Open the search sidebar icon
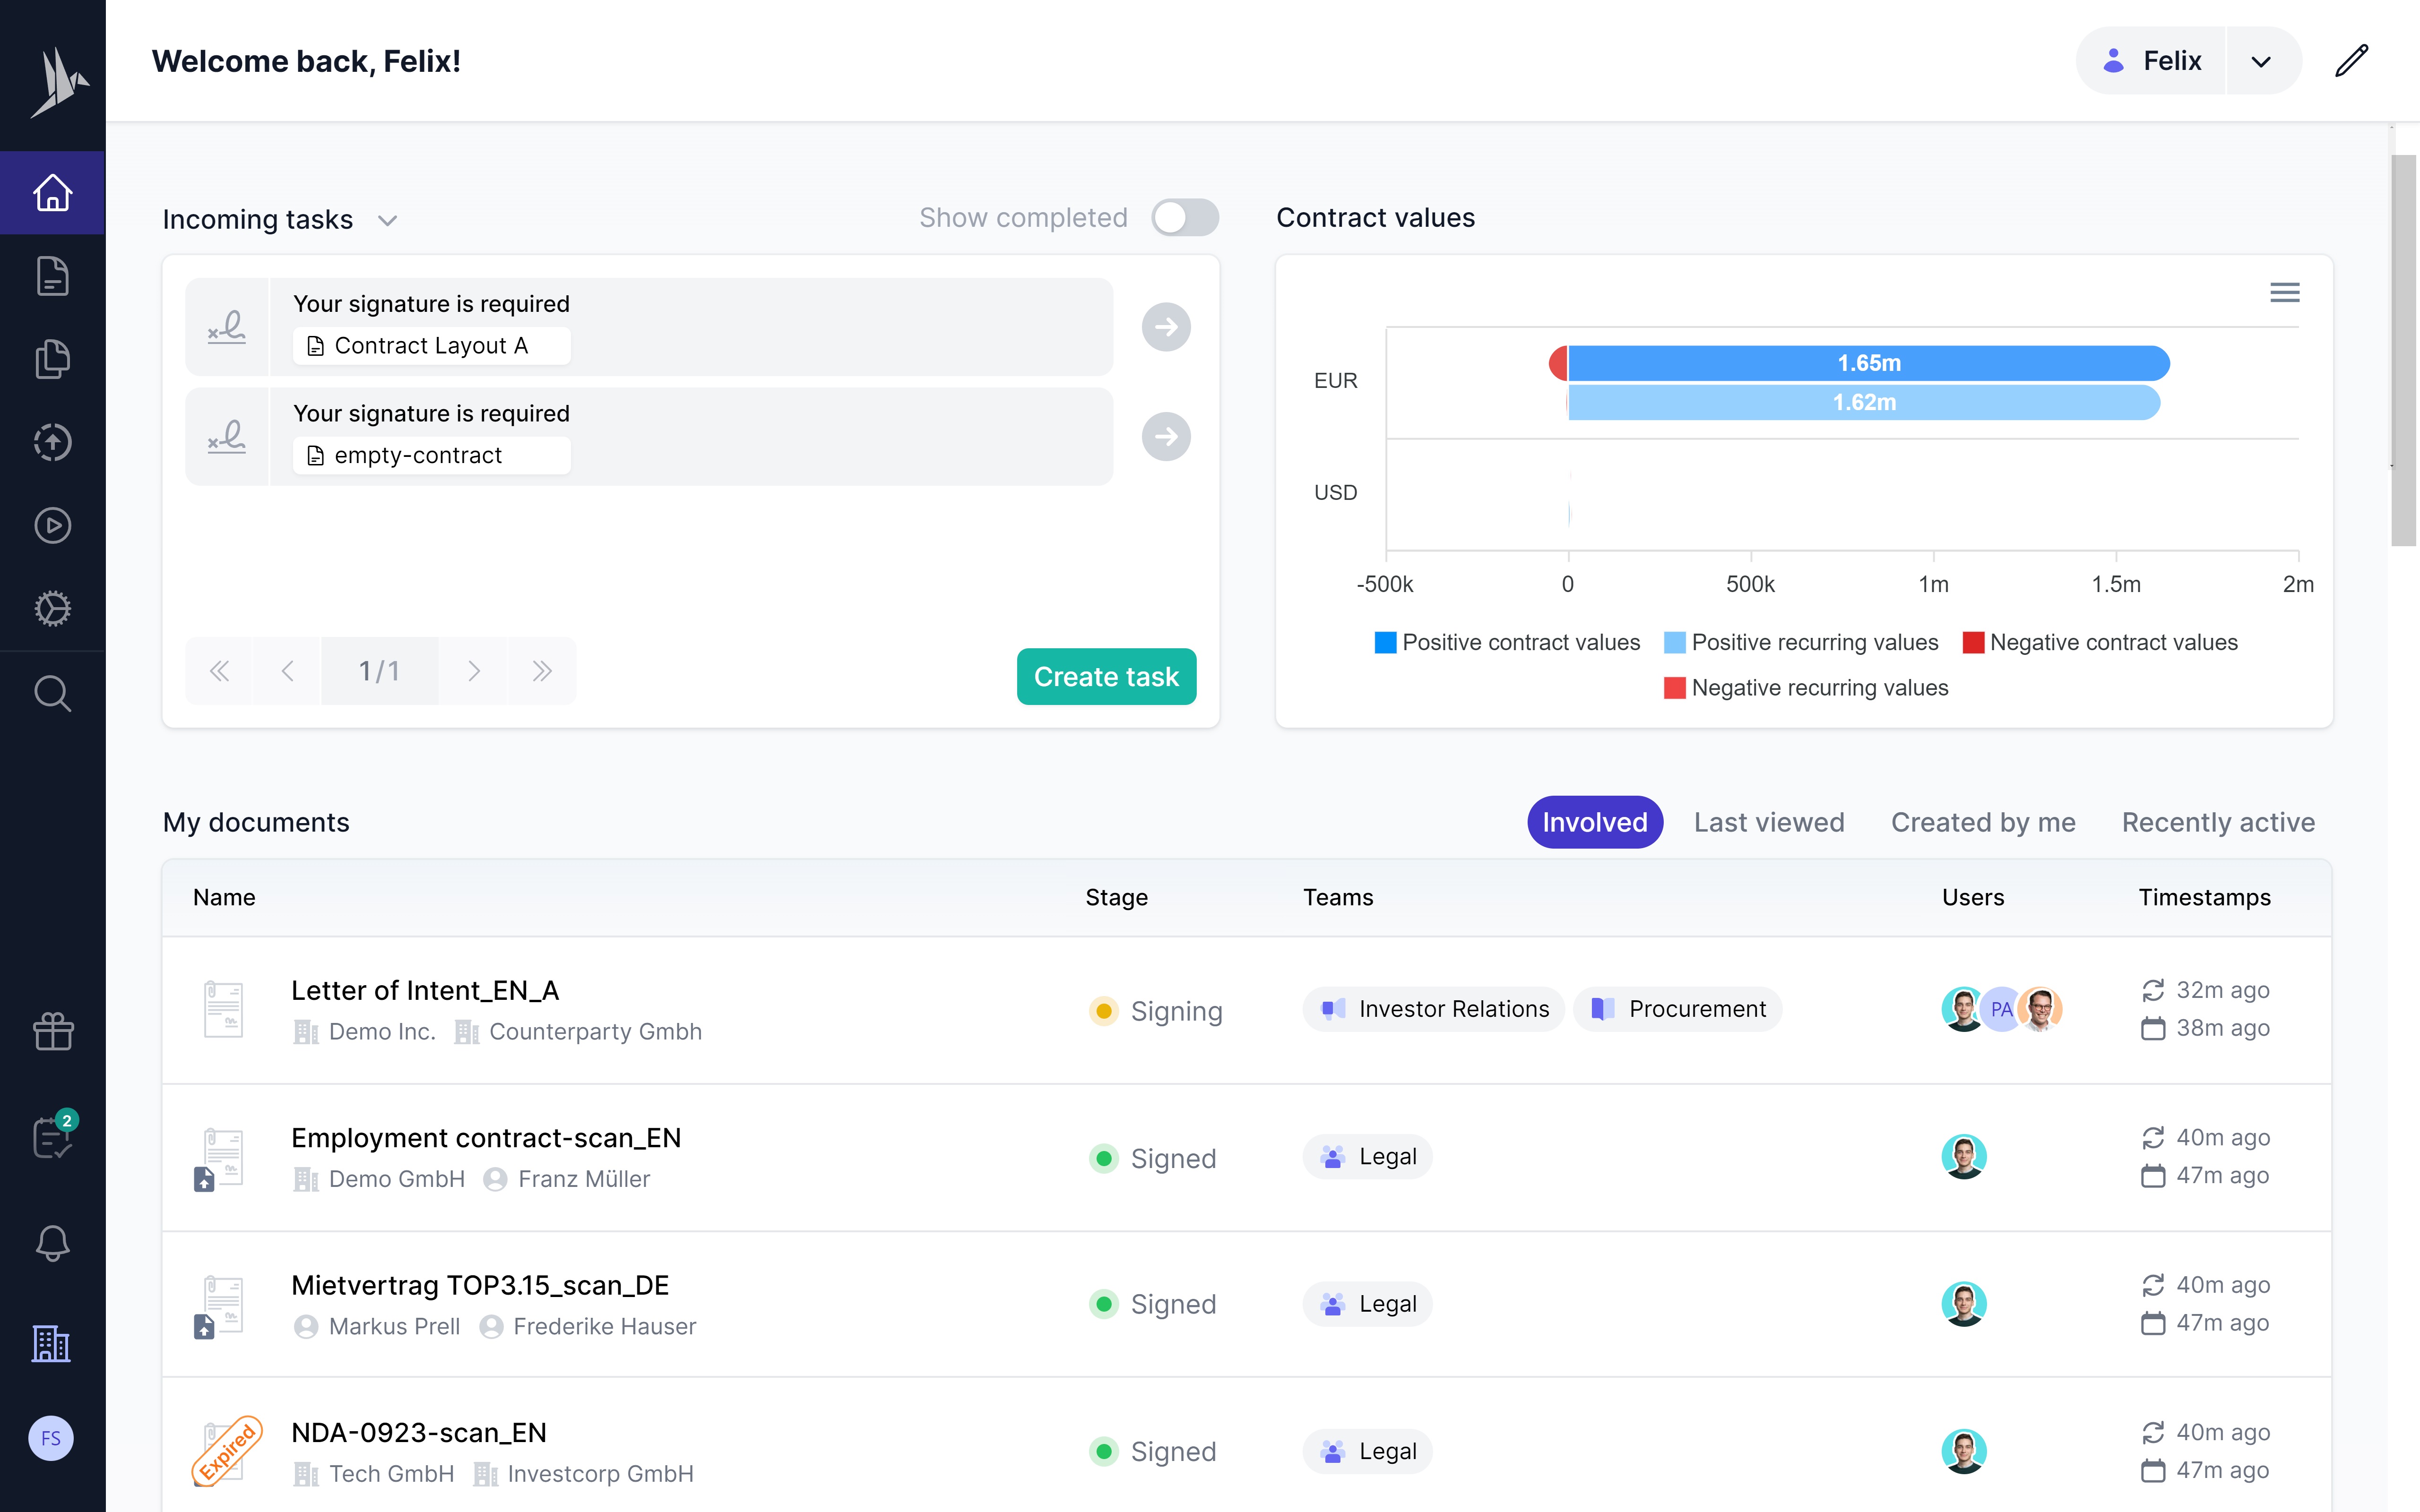 [x=52, y=693]
